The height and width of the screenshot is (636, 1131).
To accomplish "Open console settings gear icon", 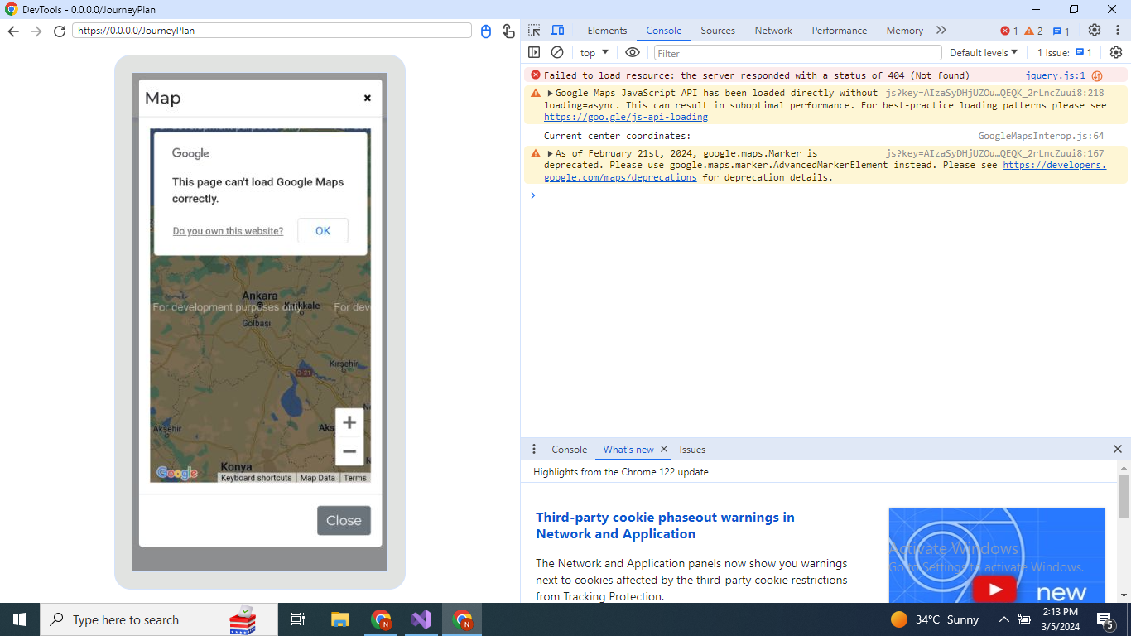I will (1116, 52).
